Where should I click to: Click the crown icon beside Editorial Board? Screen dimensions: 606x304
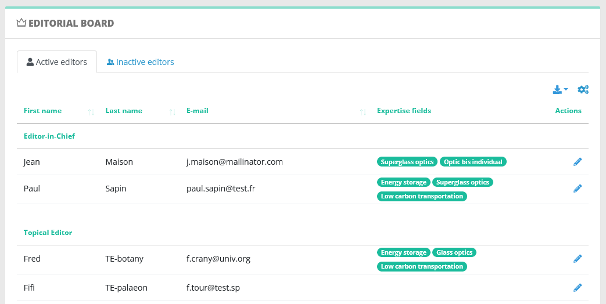click(21, 23)
